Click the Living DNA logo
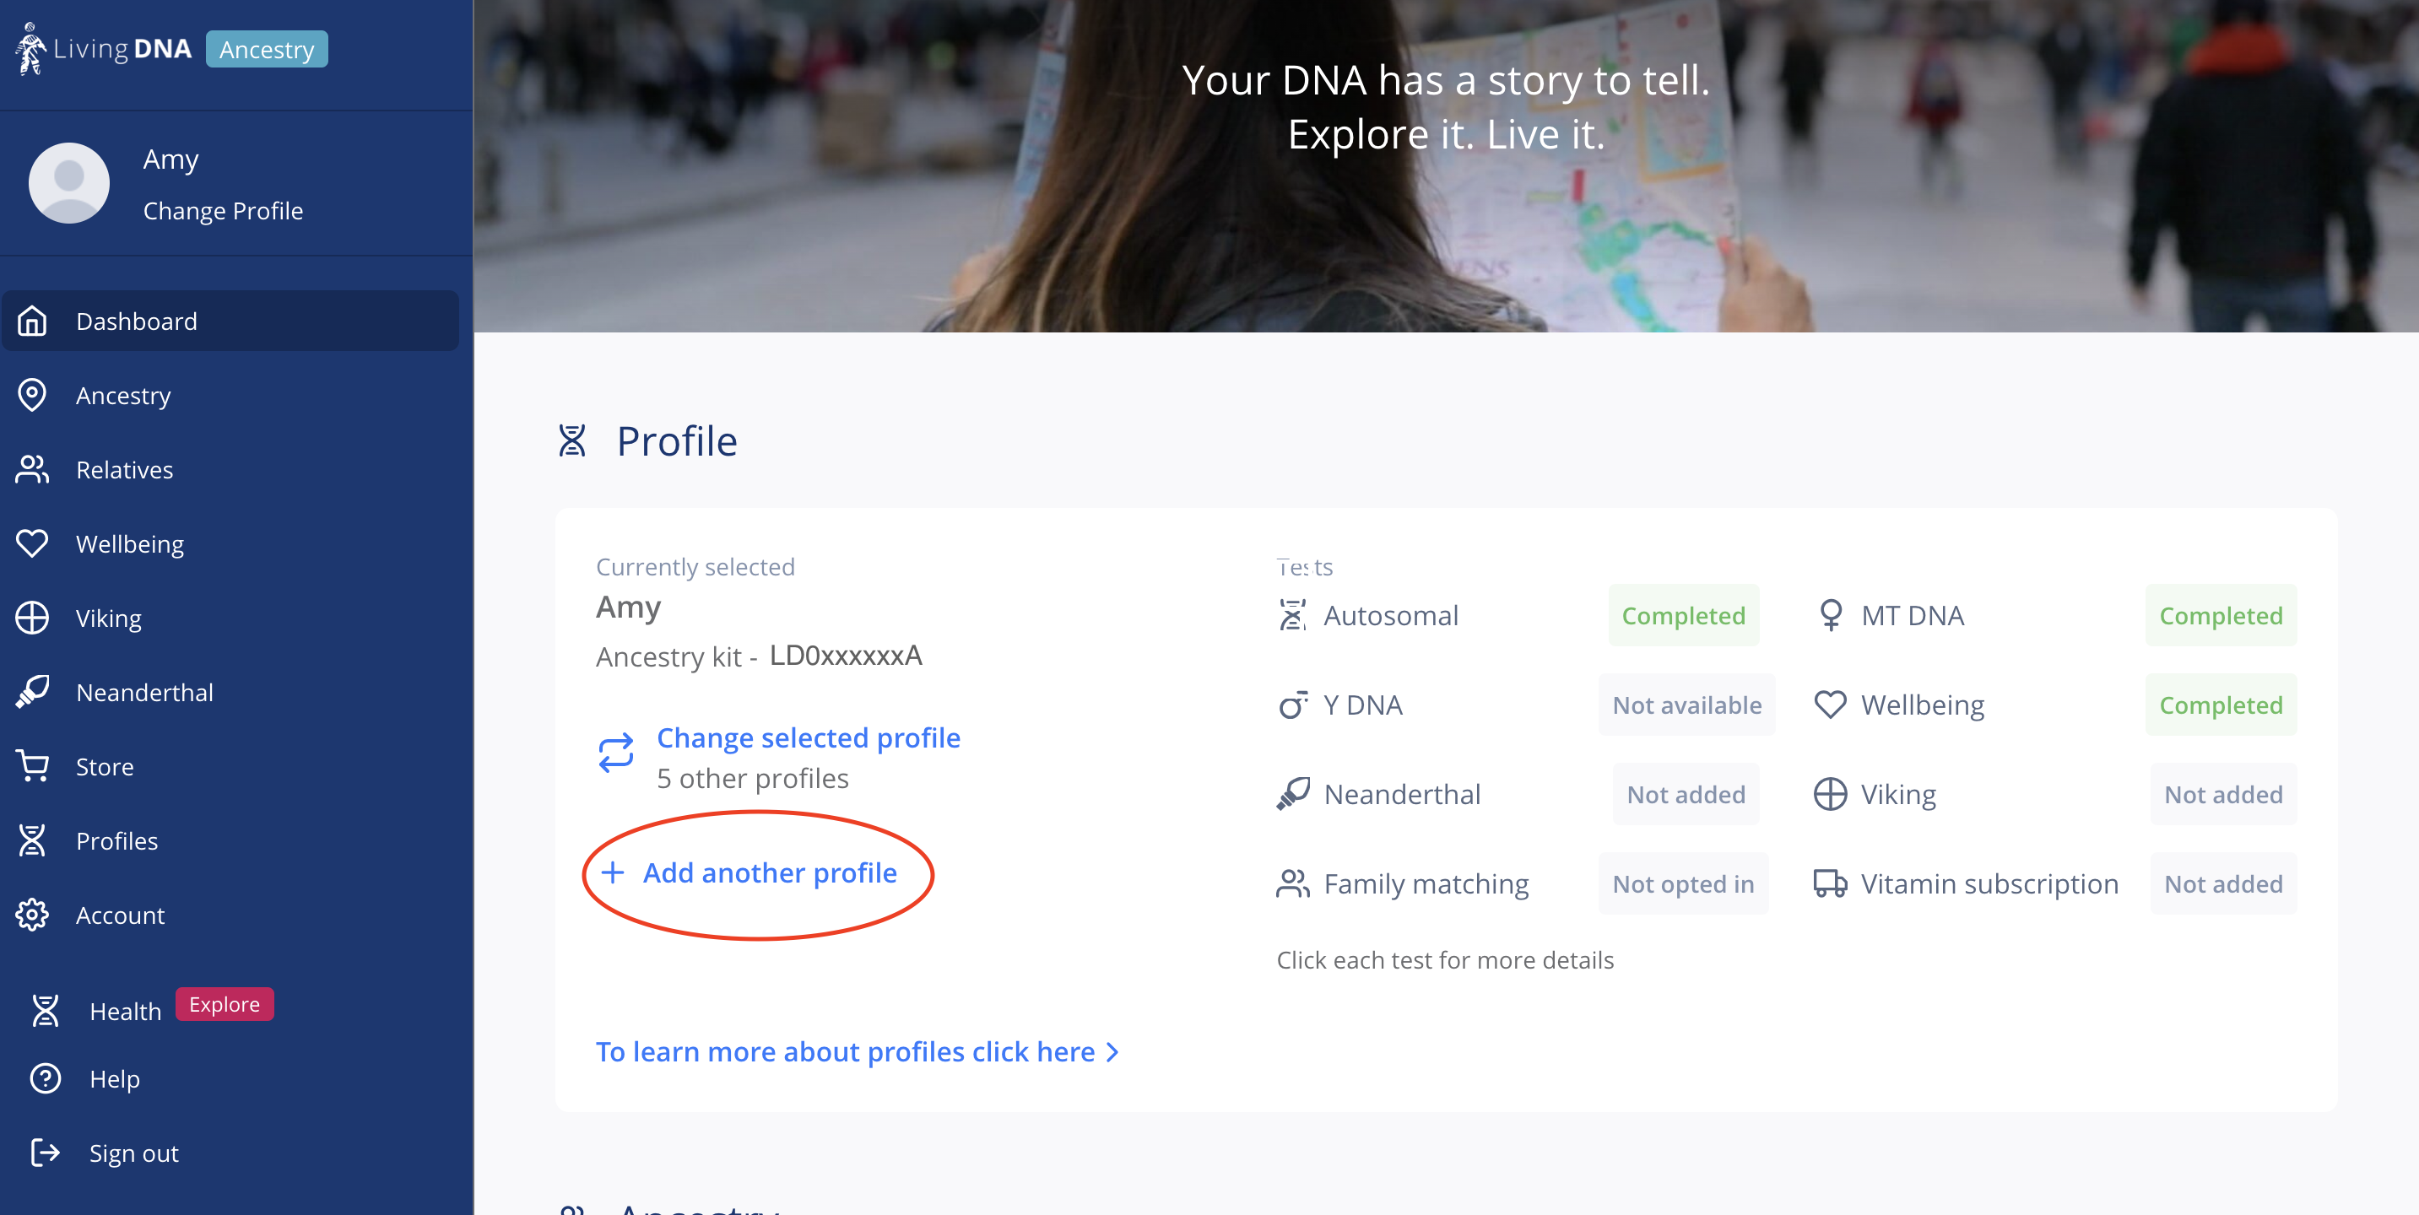 103,49
